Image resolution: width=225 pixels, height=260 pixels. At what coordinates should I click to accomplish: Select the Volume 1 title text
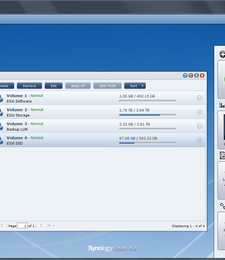[x=16, y=96]
